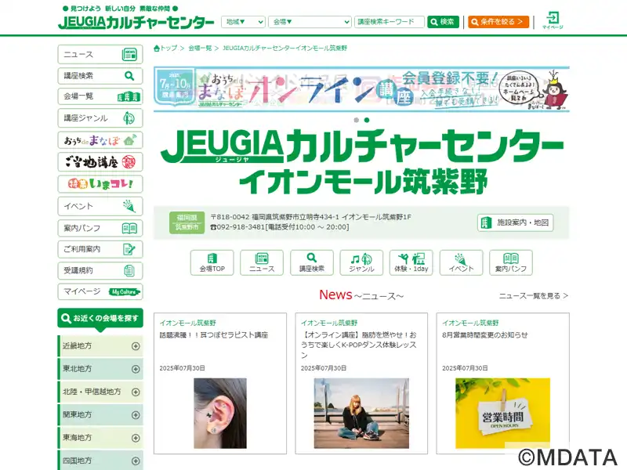627x470 pixels.
Task: Open 講座ジャンル in the sidebar
Action: click(x=100, y=118)
